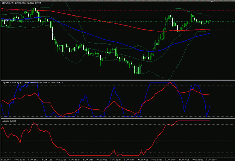
Task: Click the Laguerre 0.3724 QQE indicator label
Action: (x=32, y=83)
